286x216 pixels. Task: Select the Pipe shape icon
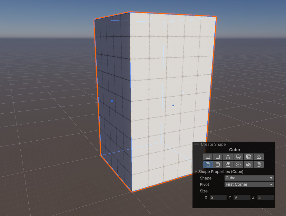[259, 164]
